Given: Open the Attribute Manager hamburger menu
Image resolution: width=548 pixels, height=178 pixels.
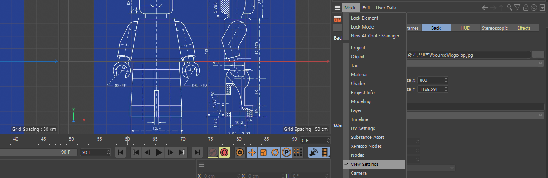Looking at the screenshot, I should (337, 8).
